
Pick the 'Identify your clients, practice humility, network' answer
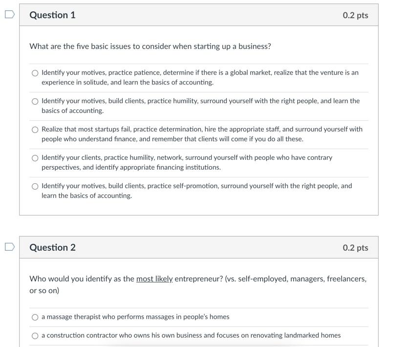pos(35,158)
